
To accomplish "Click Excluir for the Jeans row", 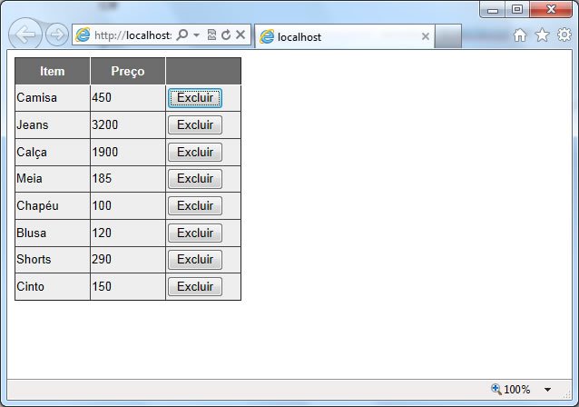I will point(195,125).
